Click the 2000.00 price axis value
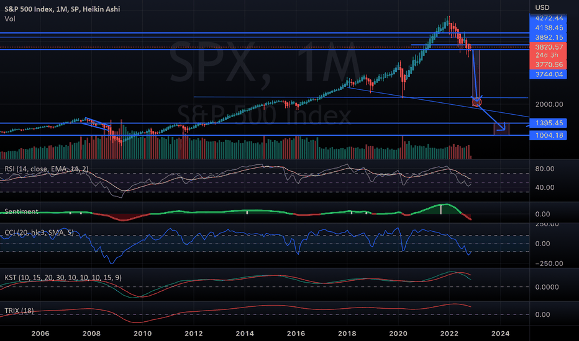579x341 pixels. coord(549,104)
